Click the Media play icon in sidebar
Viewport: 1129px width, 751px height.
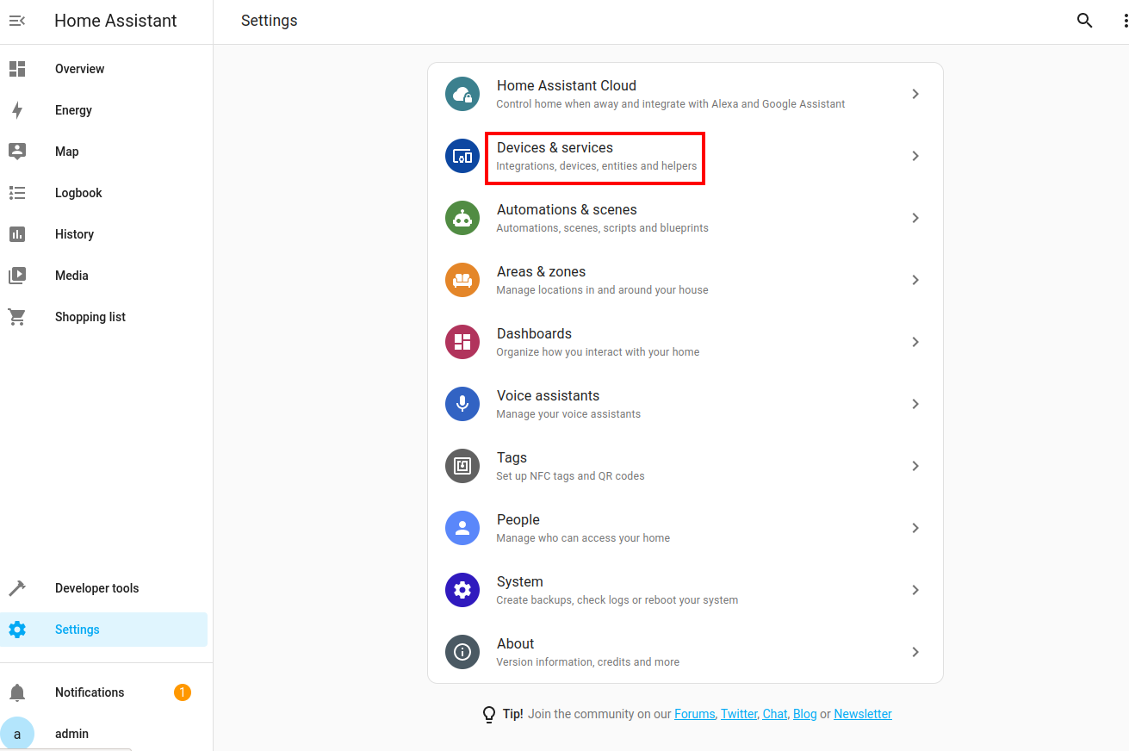click(17, 275)
